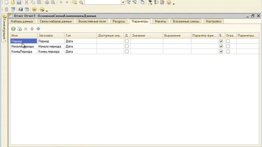Viewport: 262px width, 147px height.
Task: Save with the floppy disk icon
Action: pos(19,2)
